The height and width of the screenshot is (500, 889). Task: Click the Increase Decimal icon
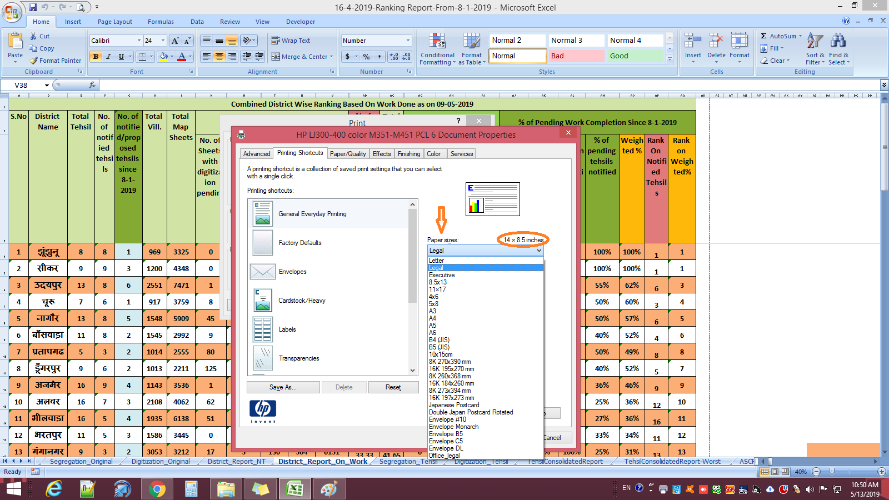pos(394,57)
